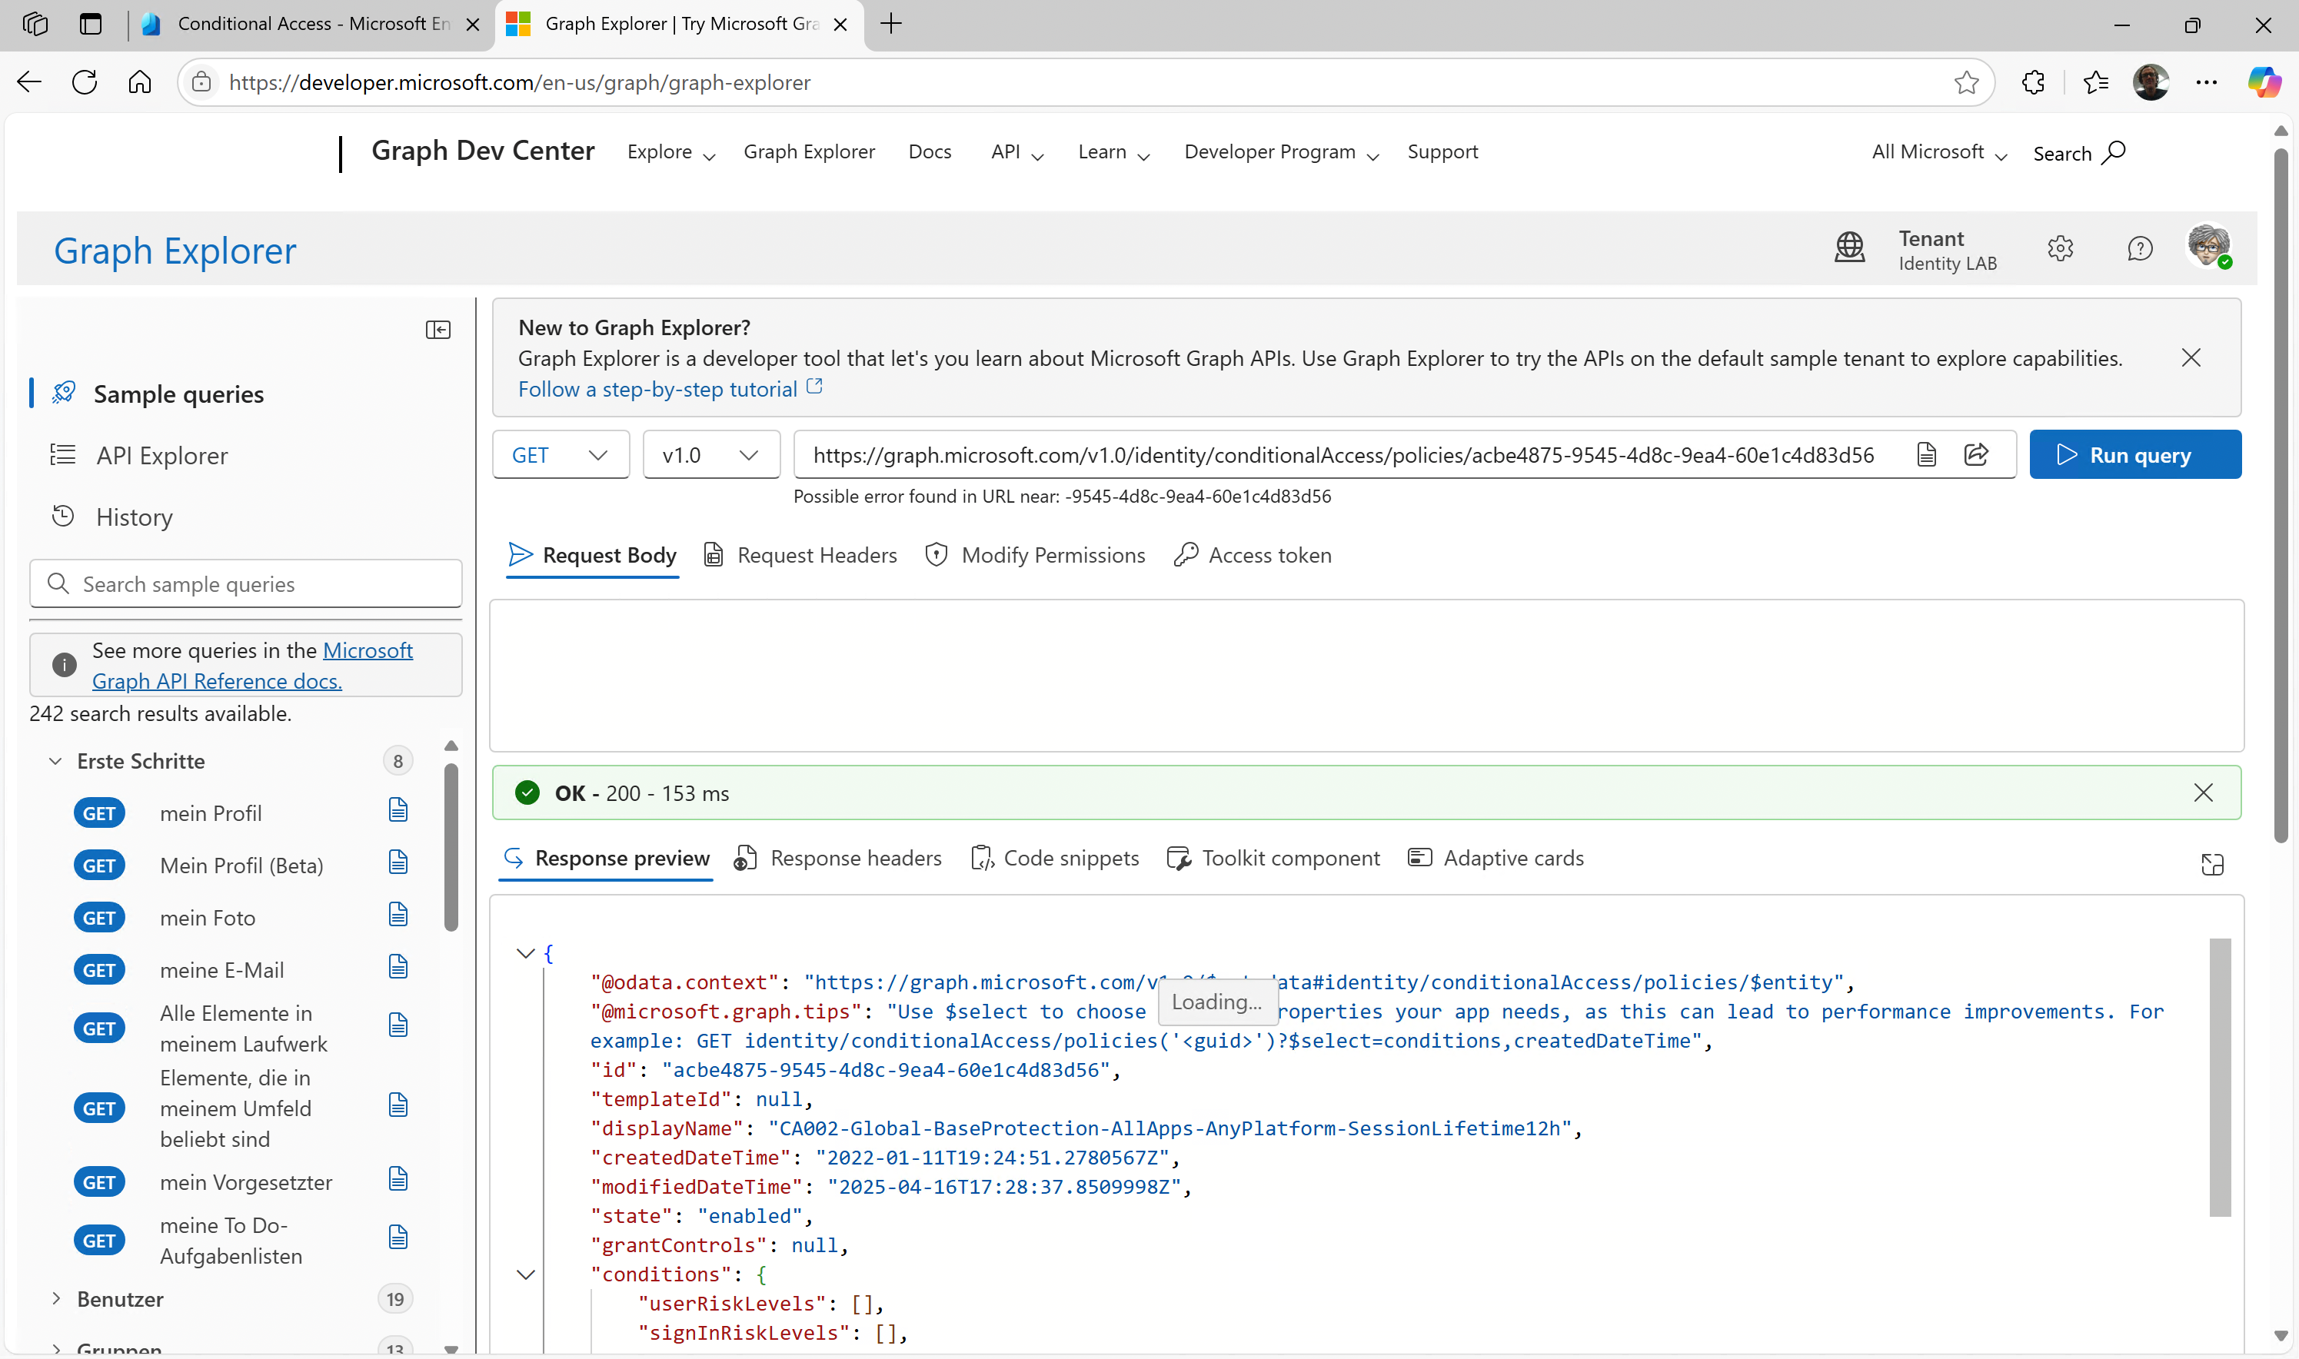
Task: Open docs icon for mein Vorgesetzter
Action: (x=398, y=1179)
